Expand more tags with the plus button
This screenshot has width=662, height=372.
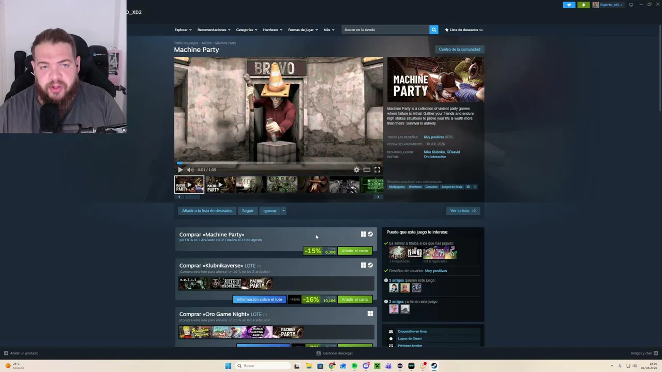[x=475, y=187]
